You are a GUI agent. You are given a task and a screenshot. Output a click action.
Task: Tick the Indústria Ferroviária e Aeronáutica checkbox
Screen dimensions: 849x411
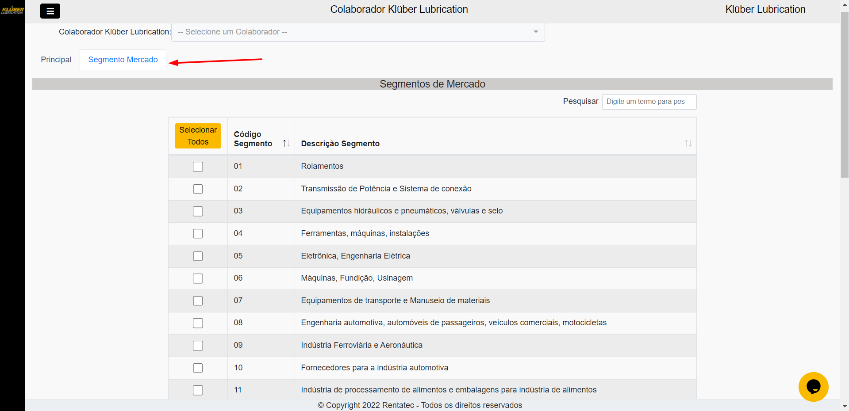tap(198, 346)
